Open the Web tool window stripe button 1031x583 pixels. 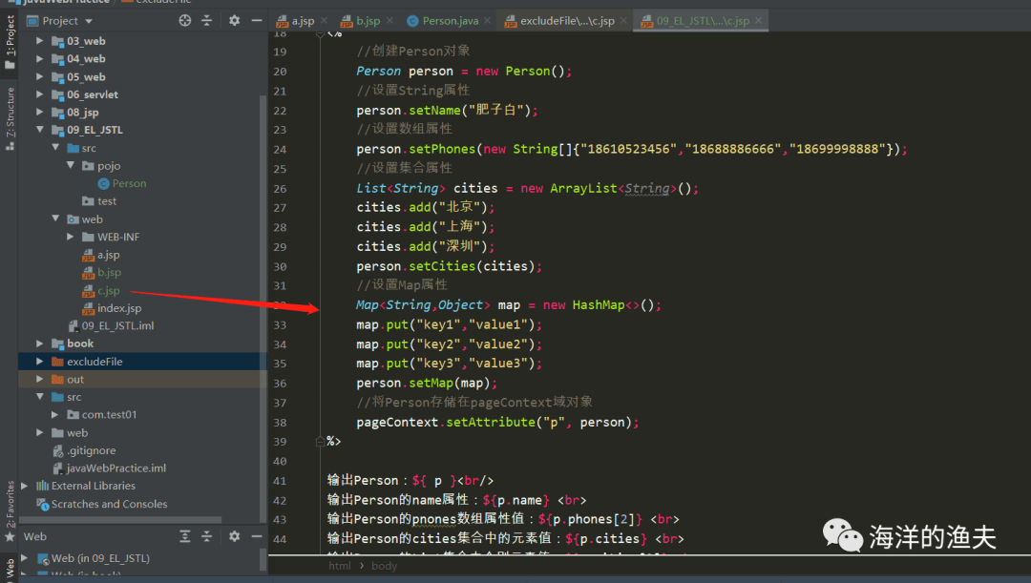pos(10,568)
